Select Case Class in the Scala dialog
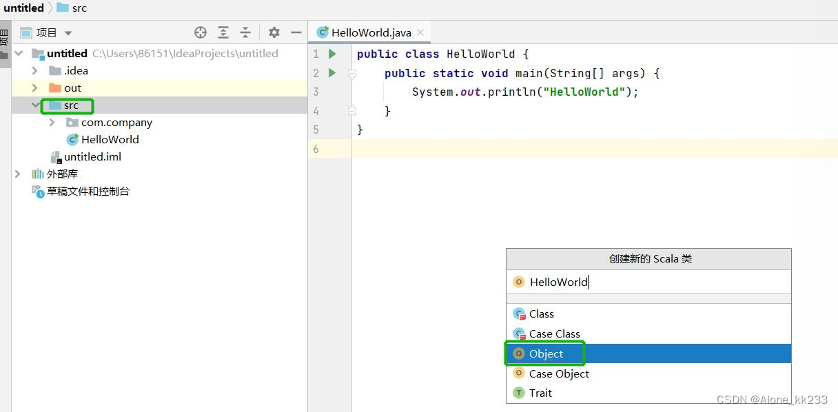This screenshot has width=838, height=412. click(x=553, y=334)
